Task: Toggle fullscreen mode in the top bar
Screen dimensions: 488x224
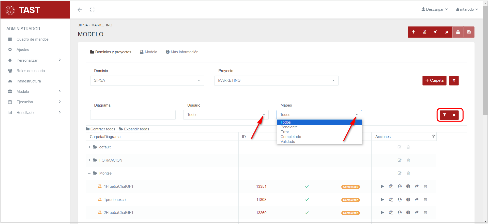Action: click(x=92, y=10)
